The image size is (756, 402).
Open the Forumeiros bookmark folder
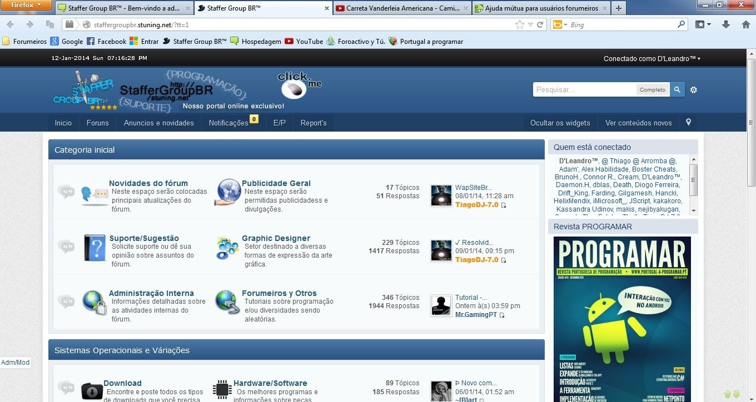coord(24,41)
